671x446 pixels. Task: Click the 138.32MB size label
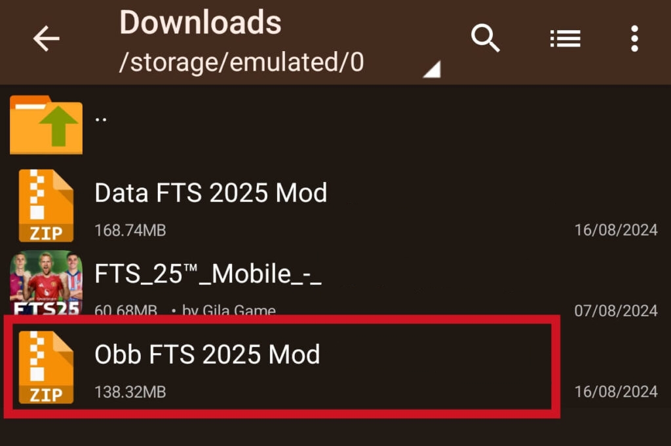(x=132, y=392)
